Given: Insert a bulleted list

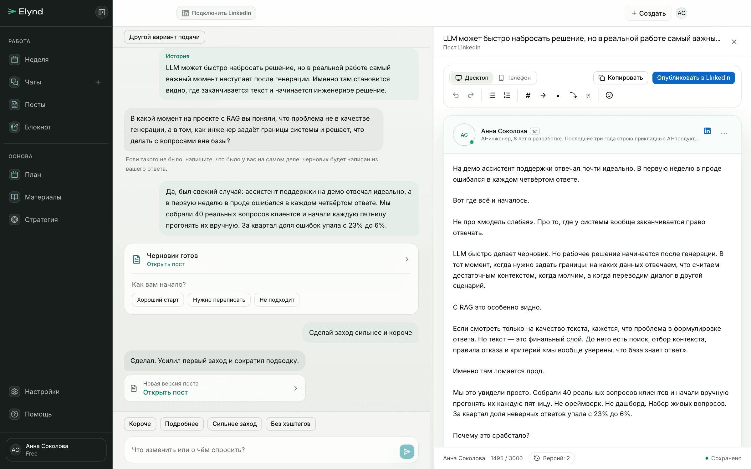Looking at the screenshot, I should click(492, 95).
